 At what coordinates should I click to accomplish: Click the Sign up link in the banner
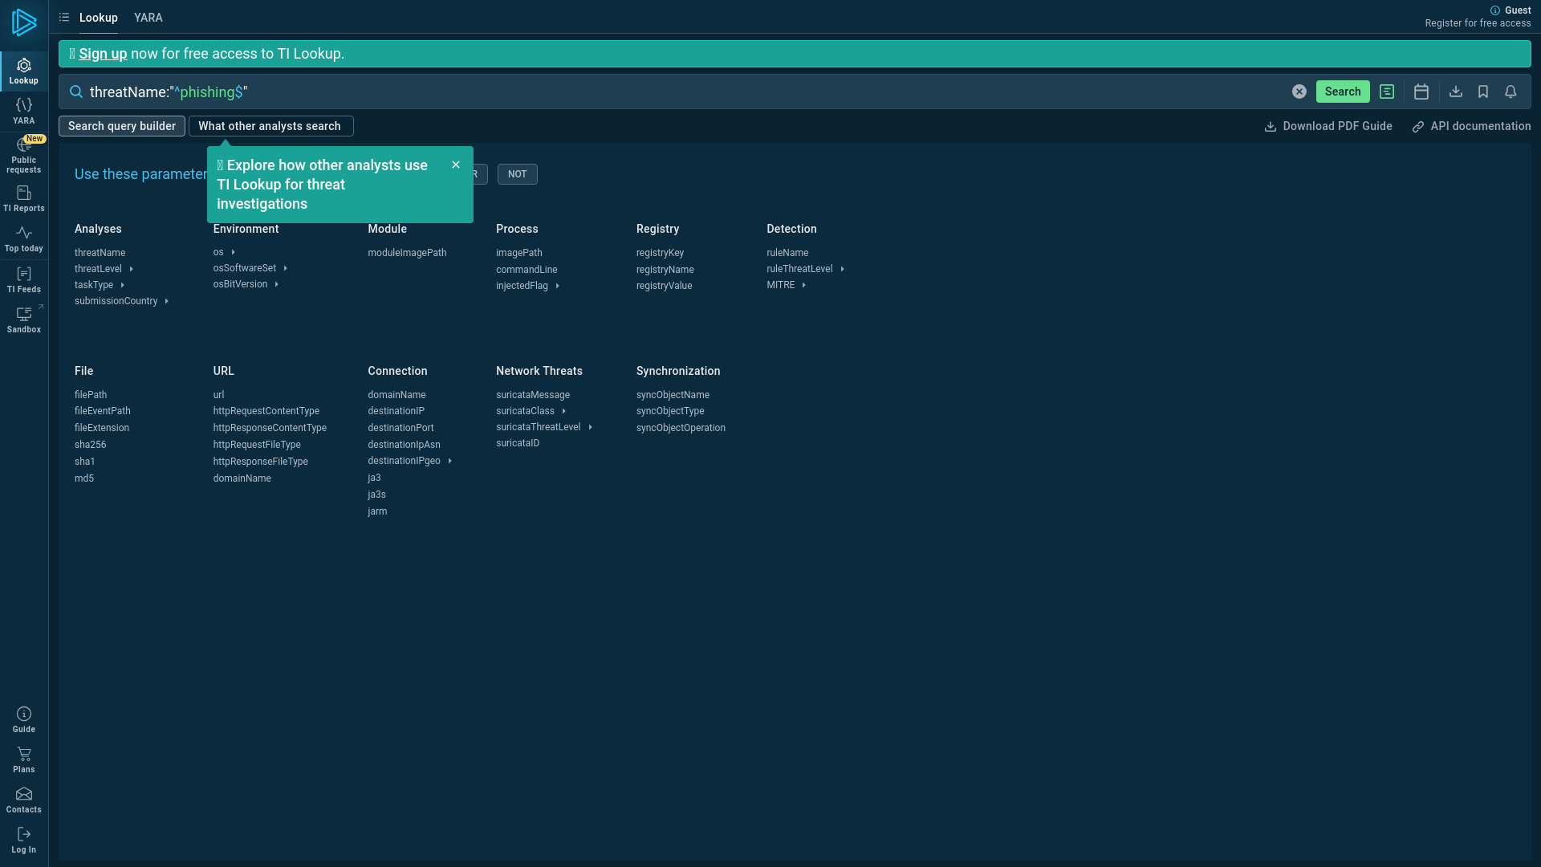coord(104,53)
